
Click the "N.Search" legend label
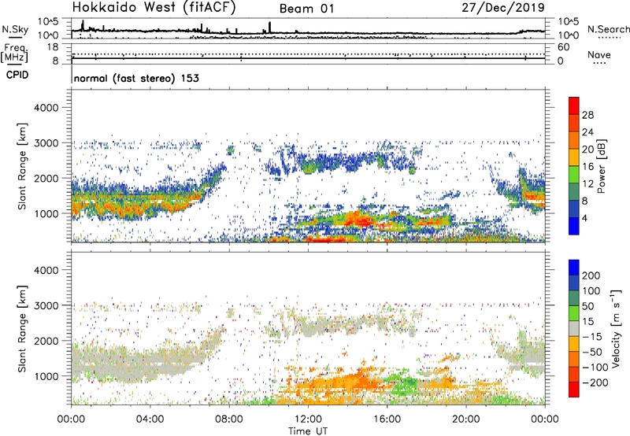tap(608, 29)
